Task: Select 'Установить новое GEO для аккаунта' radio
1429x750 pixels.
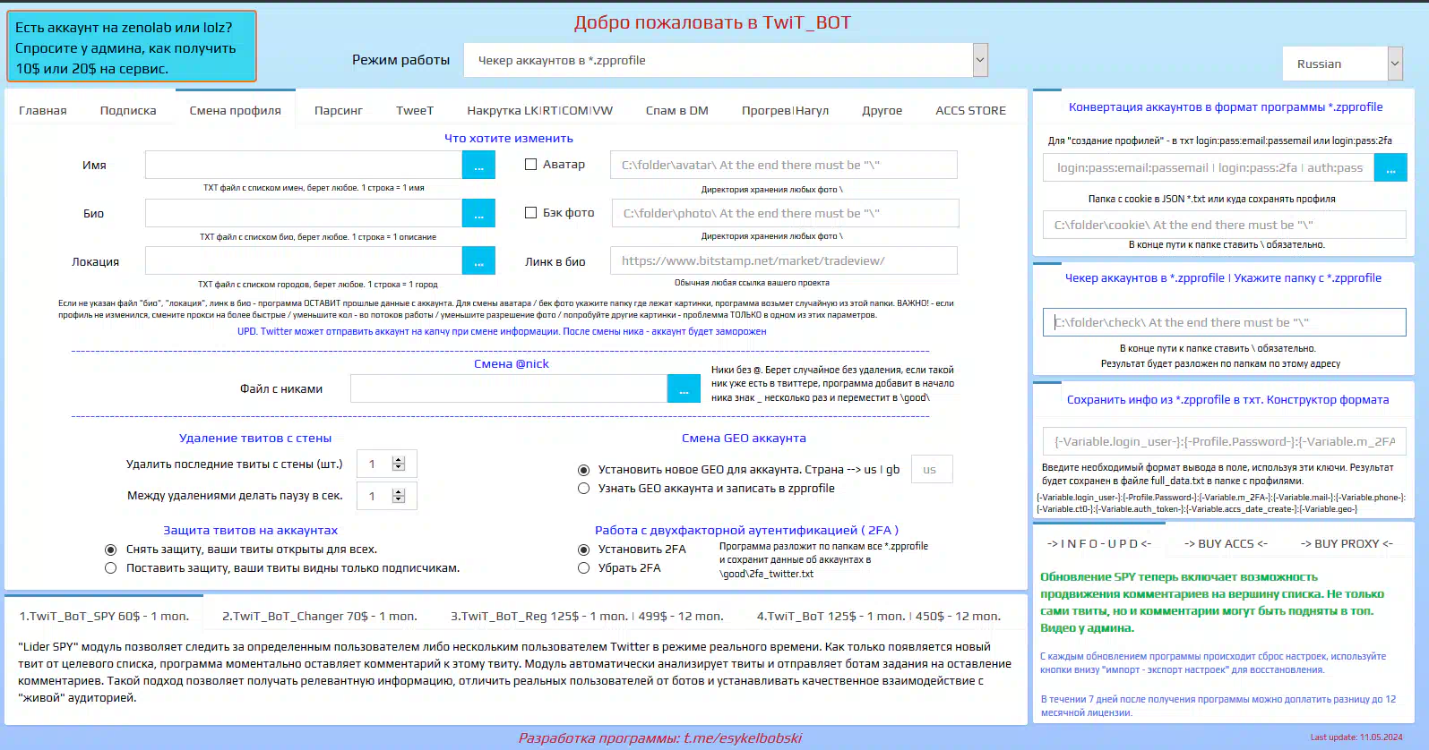Action: [584, 470]
